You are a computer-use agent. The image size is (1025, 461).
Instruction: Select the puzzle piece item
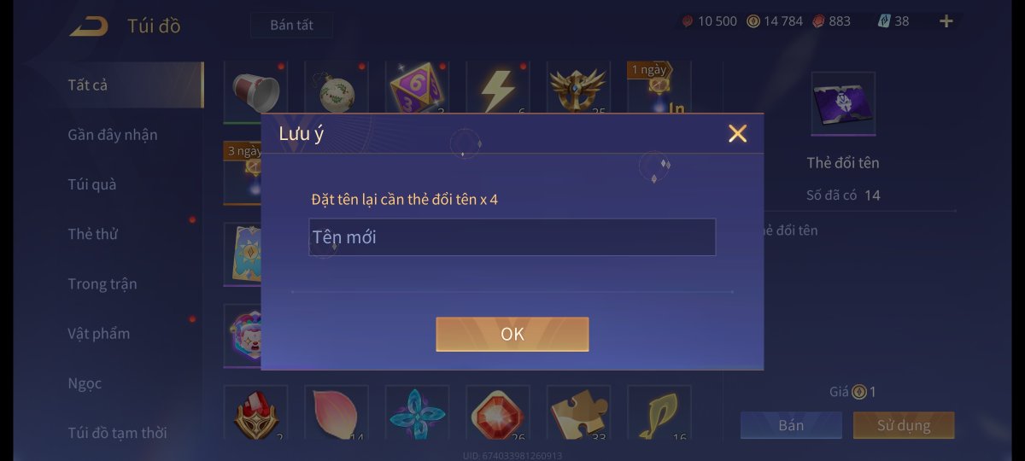[x=578, y=413]
